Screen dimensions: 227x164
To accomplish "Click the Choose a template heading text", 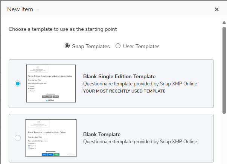I will pyautogui.click(x=63, y=29).
